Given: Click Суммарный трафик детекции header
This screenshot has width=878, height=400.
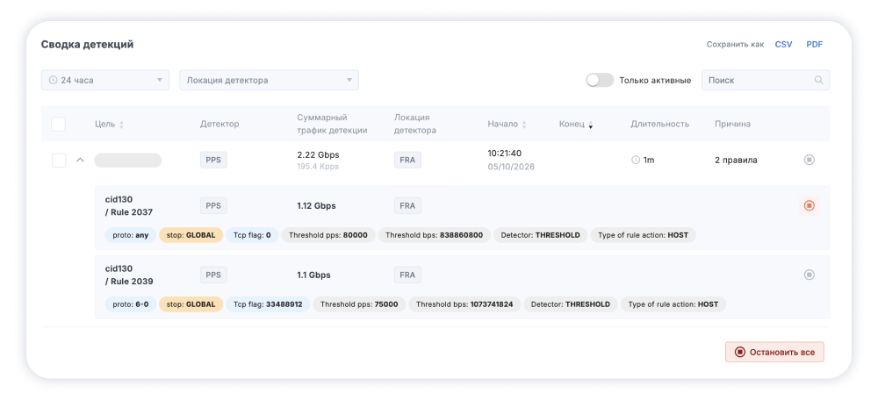Looking at the screenshot, I should 332,125.
